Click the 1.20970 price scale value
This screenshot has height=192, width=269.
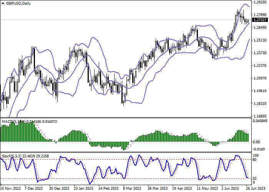coord(260,78)
